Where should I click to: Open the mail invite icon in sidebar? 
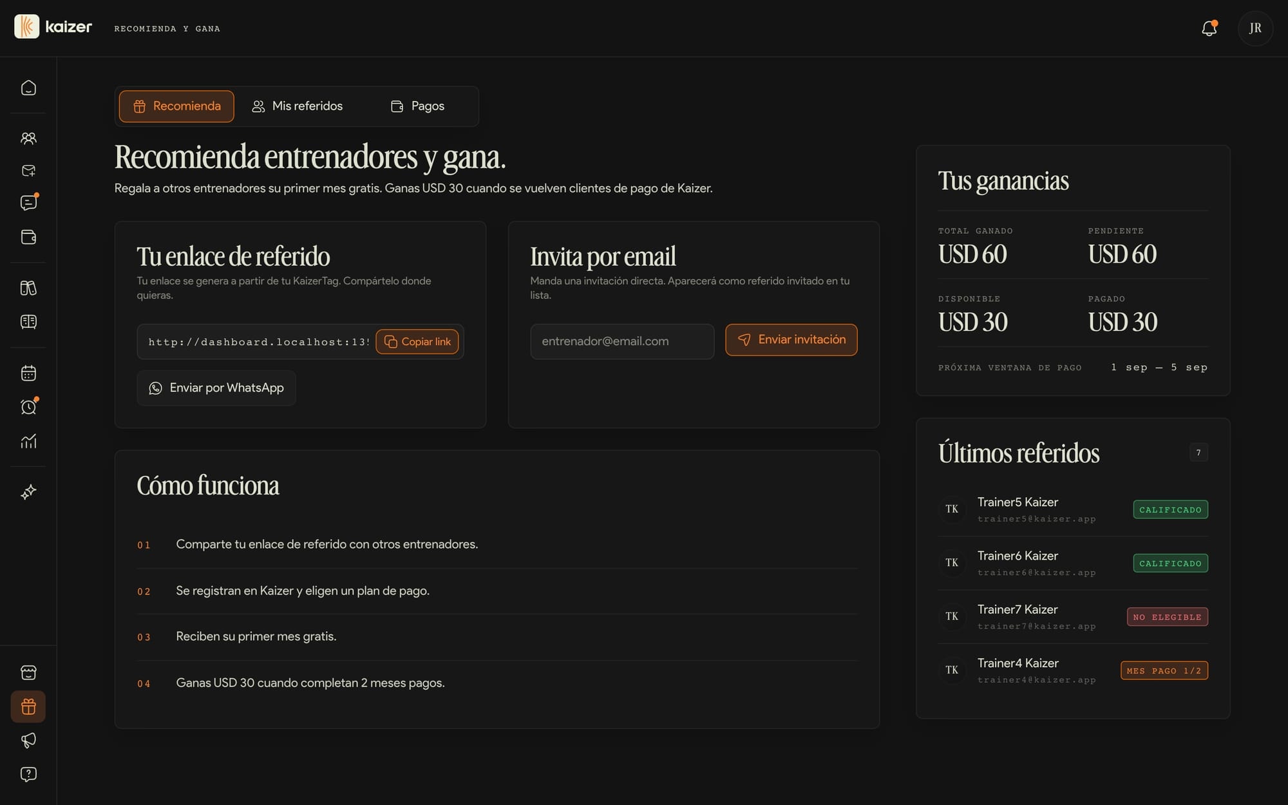(x=28, y=171)
